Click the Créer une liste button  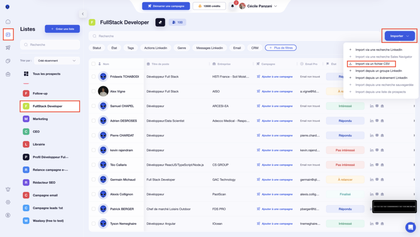click(x=62, y=29)
